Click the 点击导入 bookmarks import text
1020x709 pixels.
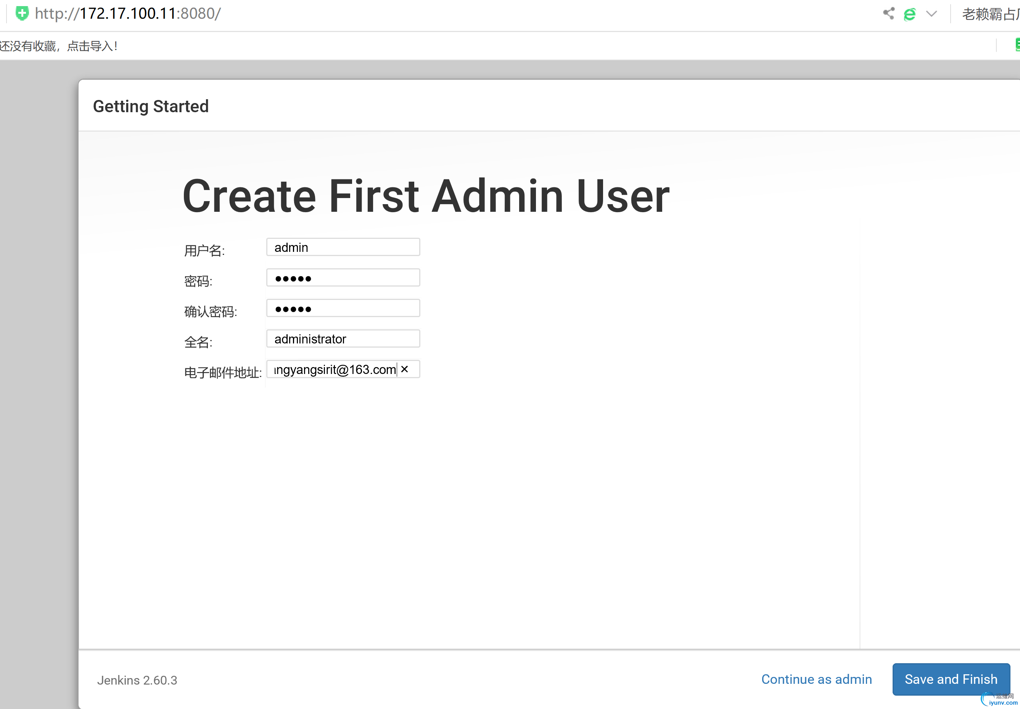(92, 46)
